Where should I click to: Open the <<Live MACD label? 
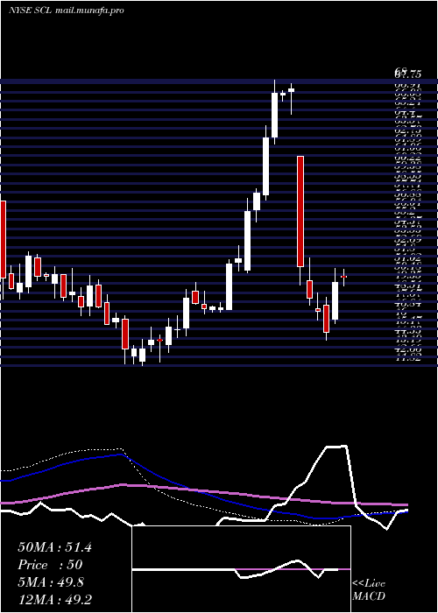[369, 590]
